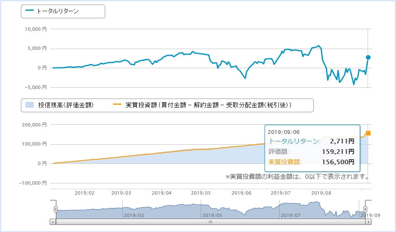The width and height of the screenshot is (396, 232).
Task: Click the 2019/03 label in navigator
Action: 134,215
